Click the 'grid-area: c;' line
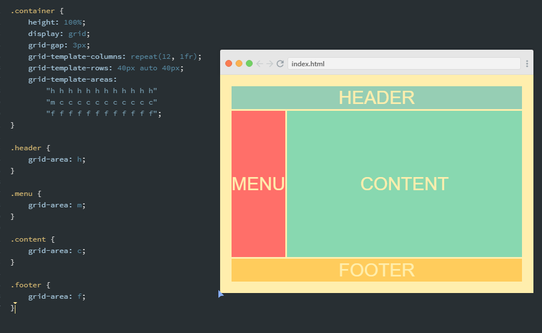The height and width of the screenshot is (333, 542). 57,251
